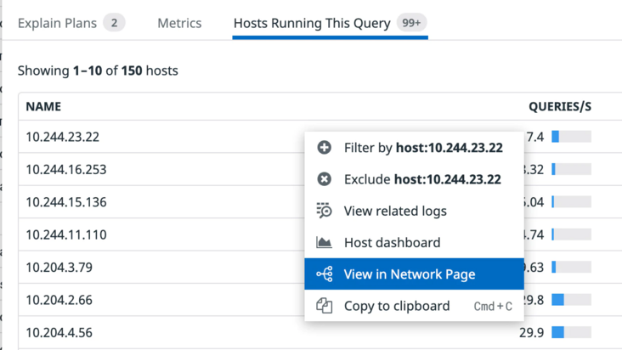
Task: Choose Filter by host:10.244.23.22
Action: (x=414, y=148)
